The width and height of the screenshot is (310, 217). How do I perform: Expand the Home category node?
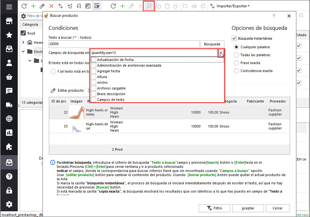tap(23, 42)
